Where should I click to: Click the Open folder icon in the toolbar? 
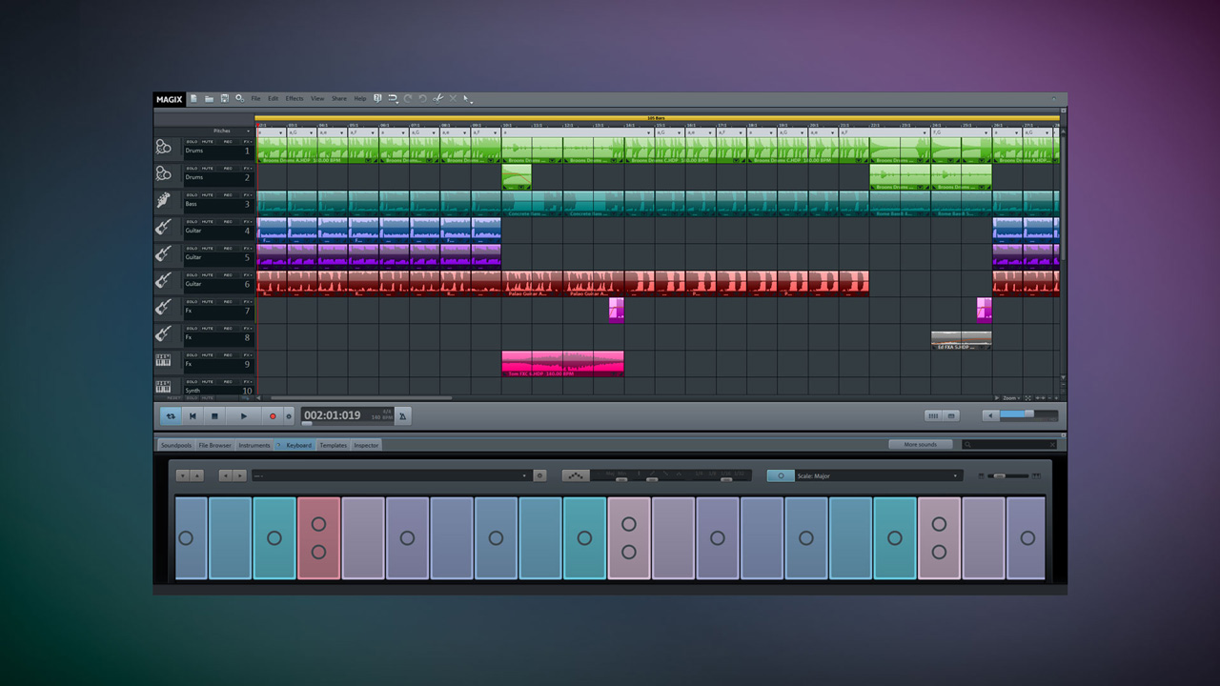(x=210, y=98)
